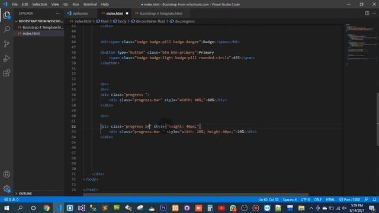
Task: Click Spaces: 4 indentation setting
Action: [x=290, y=199]
